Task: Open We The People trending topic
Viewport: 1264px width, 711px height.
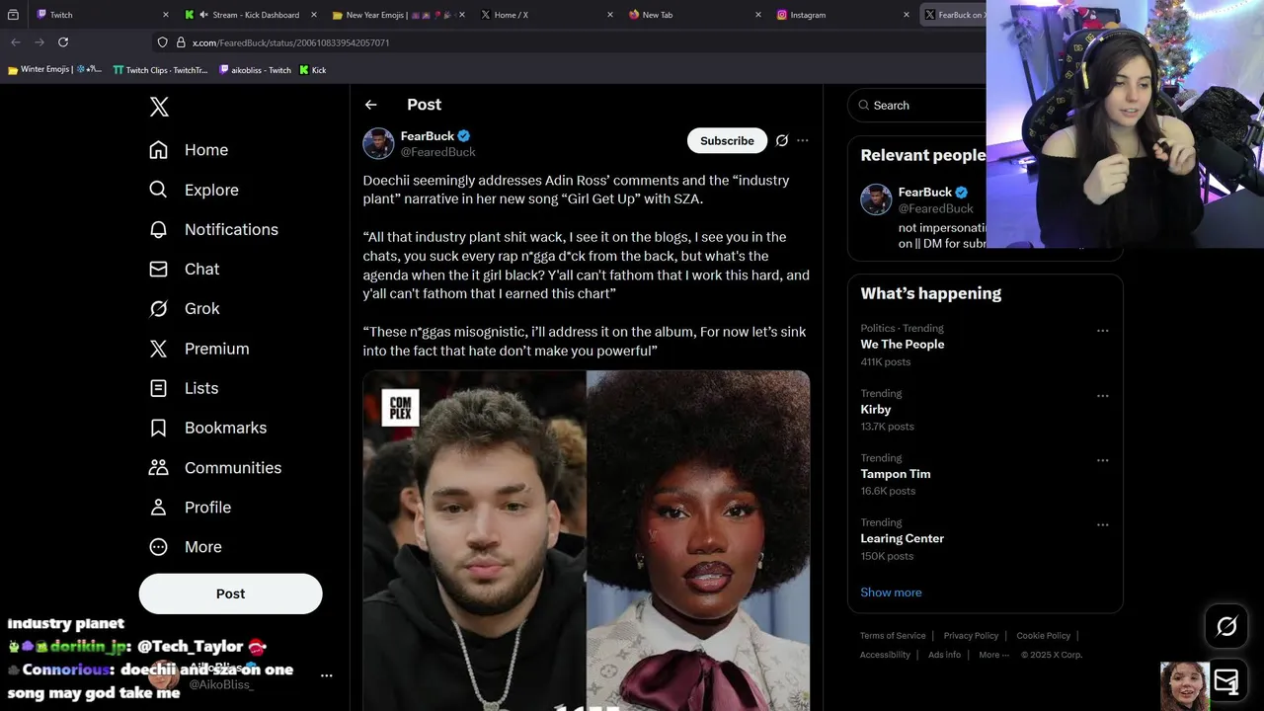Action: pos(902,344)
